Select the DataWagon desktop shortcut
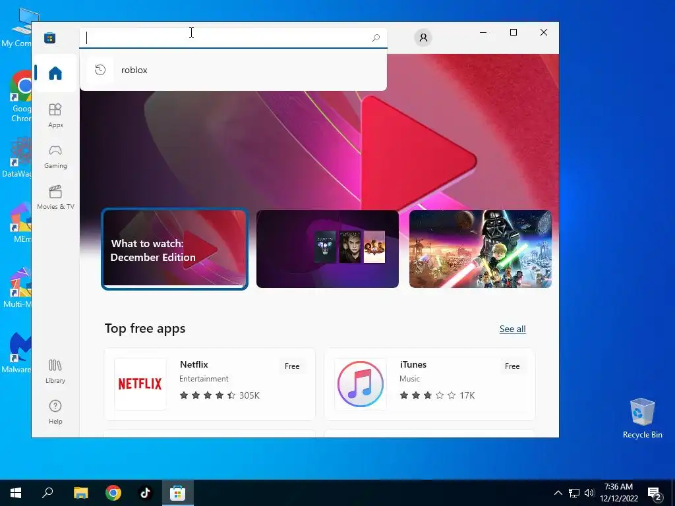 16,157
